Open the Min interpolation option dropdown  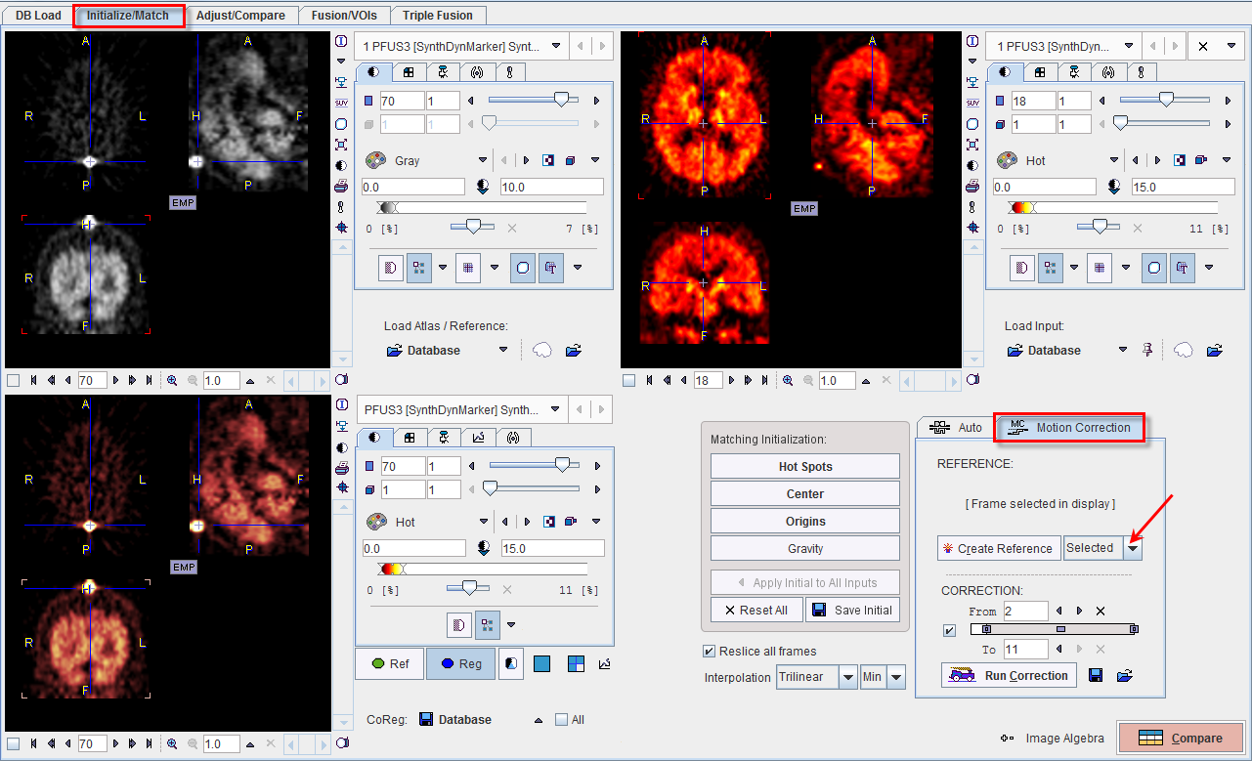coord(896,677)
